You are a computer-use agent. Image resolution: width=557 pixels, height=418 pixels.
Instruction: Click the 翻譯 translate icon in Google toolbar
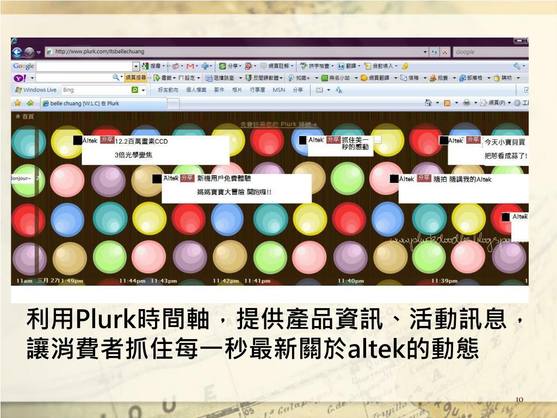click(x=341, y=66)
